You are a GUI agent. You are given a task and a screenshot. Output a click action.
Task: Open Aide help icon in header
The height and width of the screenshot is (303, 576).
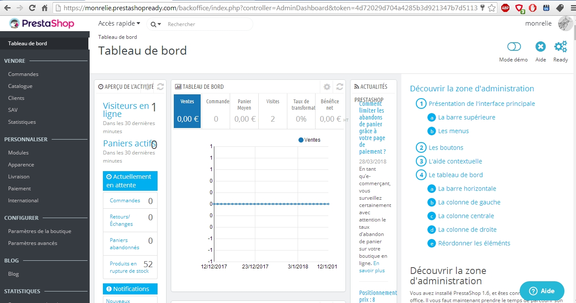click(x=541, y=47)
